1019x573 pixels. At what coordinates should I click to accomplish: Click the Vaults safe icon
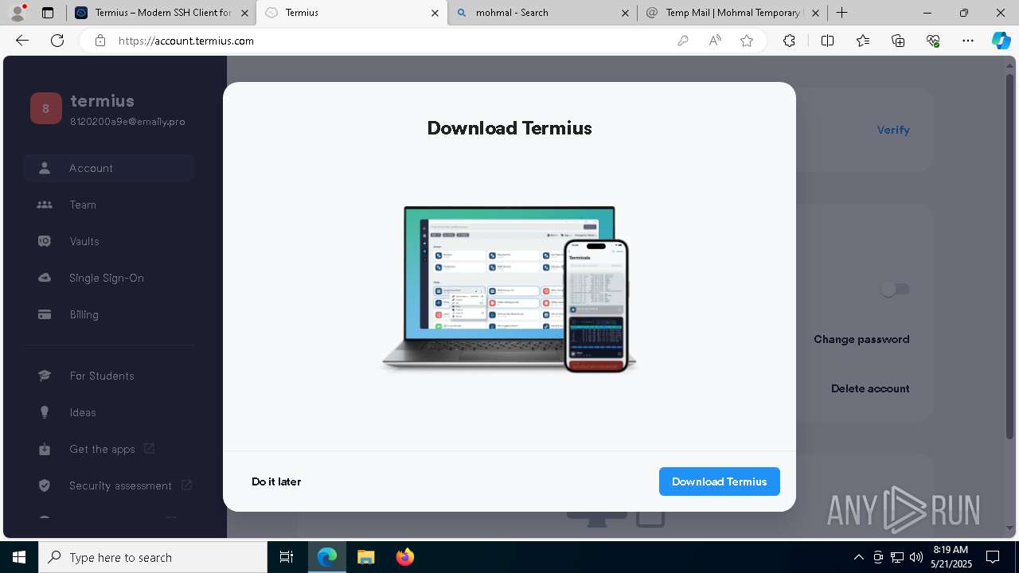45,241
